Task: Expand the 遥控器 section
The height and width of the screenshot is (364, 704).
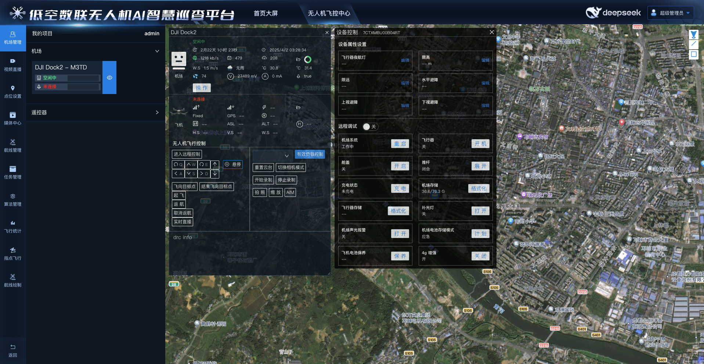Action: (x=157, y=112)
